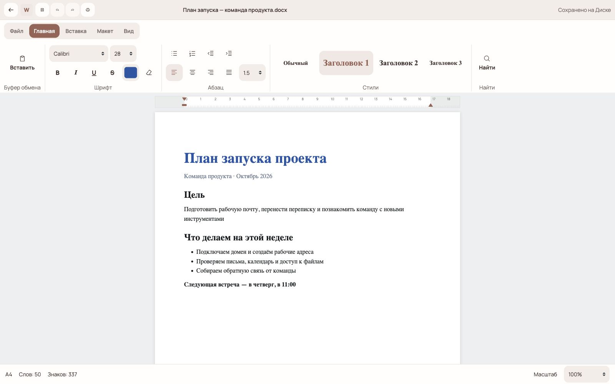615x384 pixels.
Task: Align text to the right
Action: (211, 73)
